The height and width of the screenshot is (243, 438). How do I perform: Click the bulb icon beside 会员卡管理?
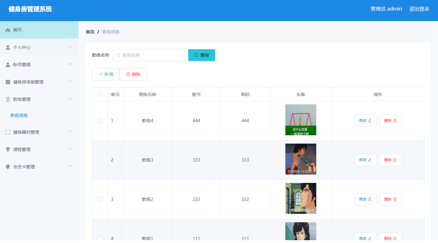coord(8,167)
